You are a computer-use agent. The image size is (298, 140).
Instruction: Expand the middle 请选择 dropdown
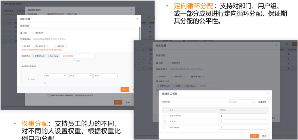click(80, 75)
